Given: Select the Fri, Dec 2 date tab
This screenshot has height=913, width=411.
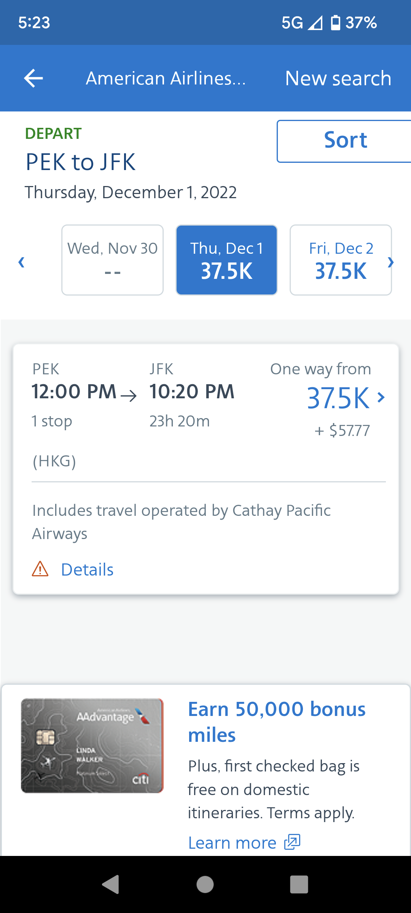Looking at the screenshot, I should point(341,260).
